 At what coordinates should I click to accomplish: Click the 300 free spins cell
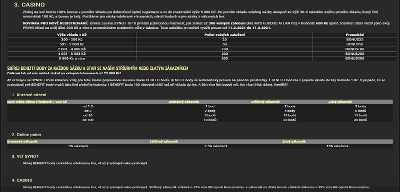point(224,59)
